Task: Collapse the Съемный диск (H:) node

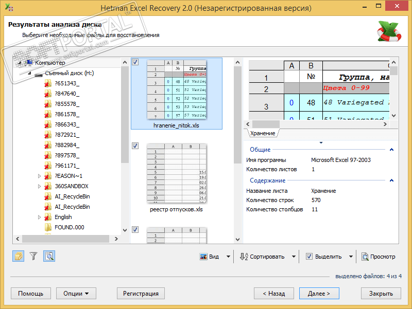Action: [x=29, y=73]
